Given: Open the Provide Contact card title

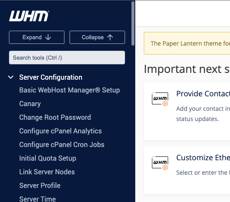Looking at the screenshot, I should [203, 94].
